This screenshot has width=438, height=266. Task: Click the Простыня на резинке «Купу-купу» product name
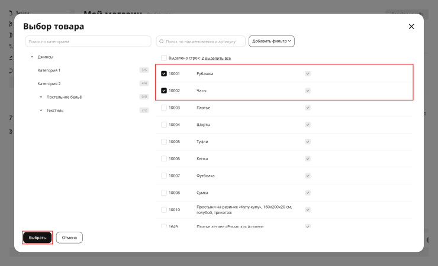pyautogui.click(x=244, y=210)
